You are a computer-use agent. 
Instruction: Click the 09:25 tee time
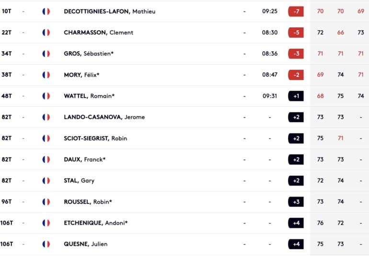270,11
